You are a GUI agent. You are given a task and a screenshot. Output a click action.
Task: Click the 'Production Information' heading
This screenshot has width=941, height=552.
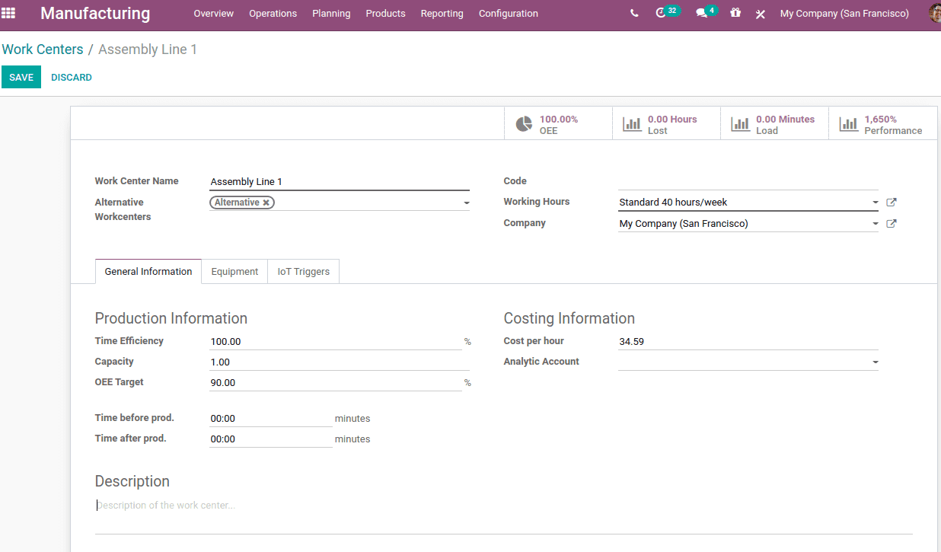[x=171, y=318]
